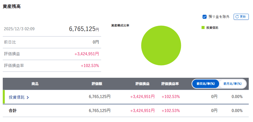Click the 資産残高 page heading

12,6
